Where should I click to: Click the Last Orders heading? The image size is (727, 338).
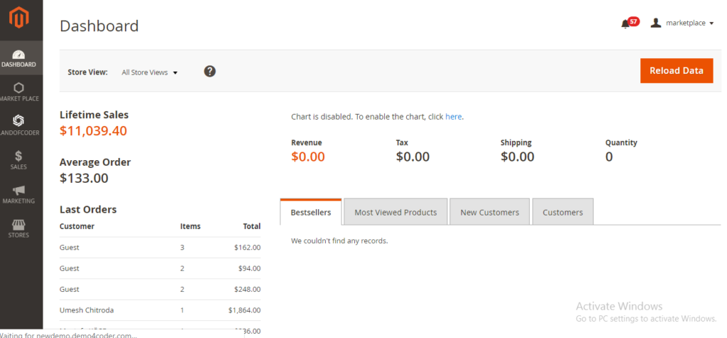coord(88,209)
